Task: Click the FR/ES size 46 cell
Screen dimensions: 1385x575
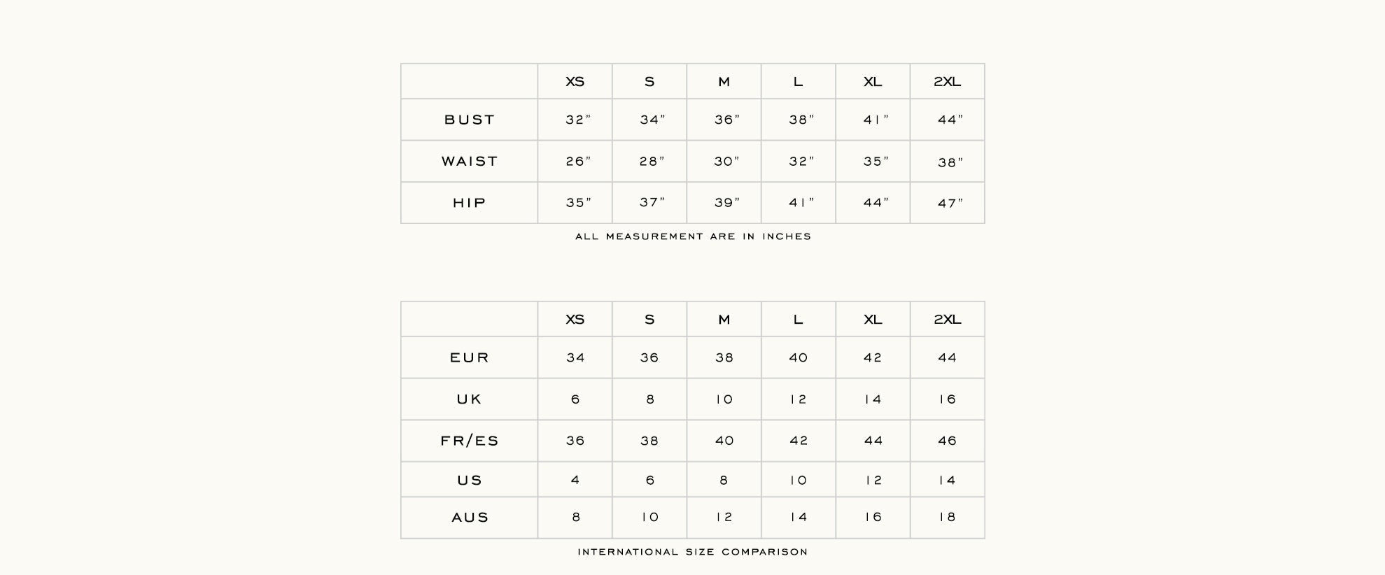Action: click(x=947, y=441)
